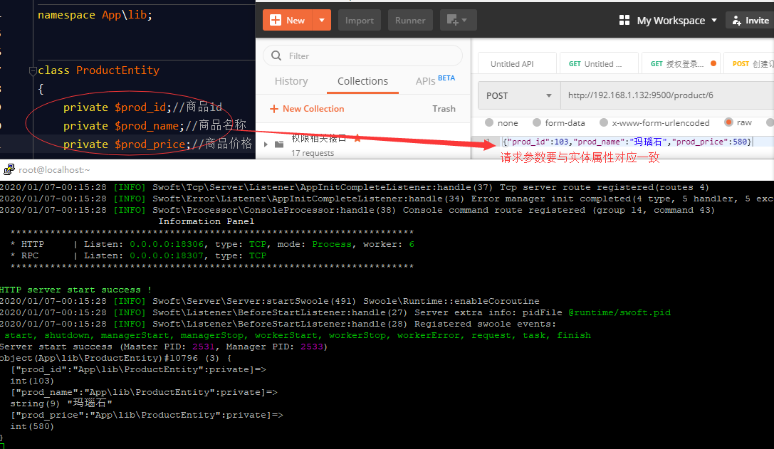774x449 pixels.
Task: Click the Master PID '2531' value
Action: point(204,347)
